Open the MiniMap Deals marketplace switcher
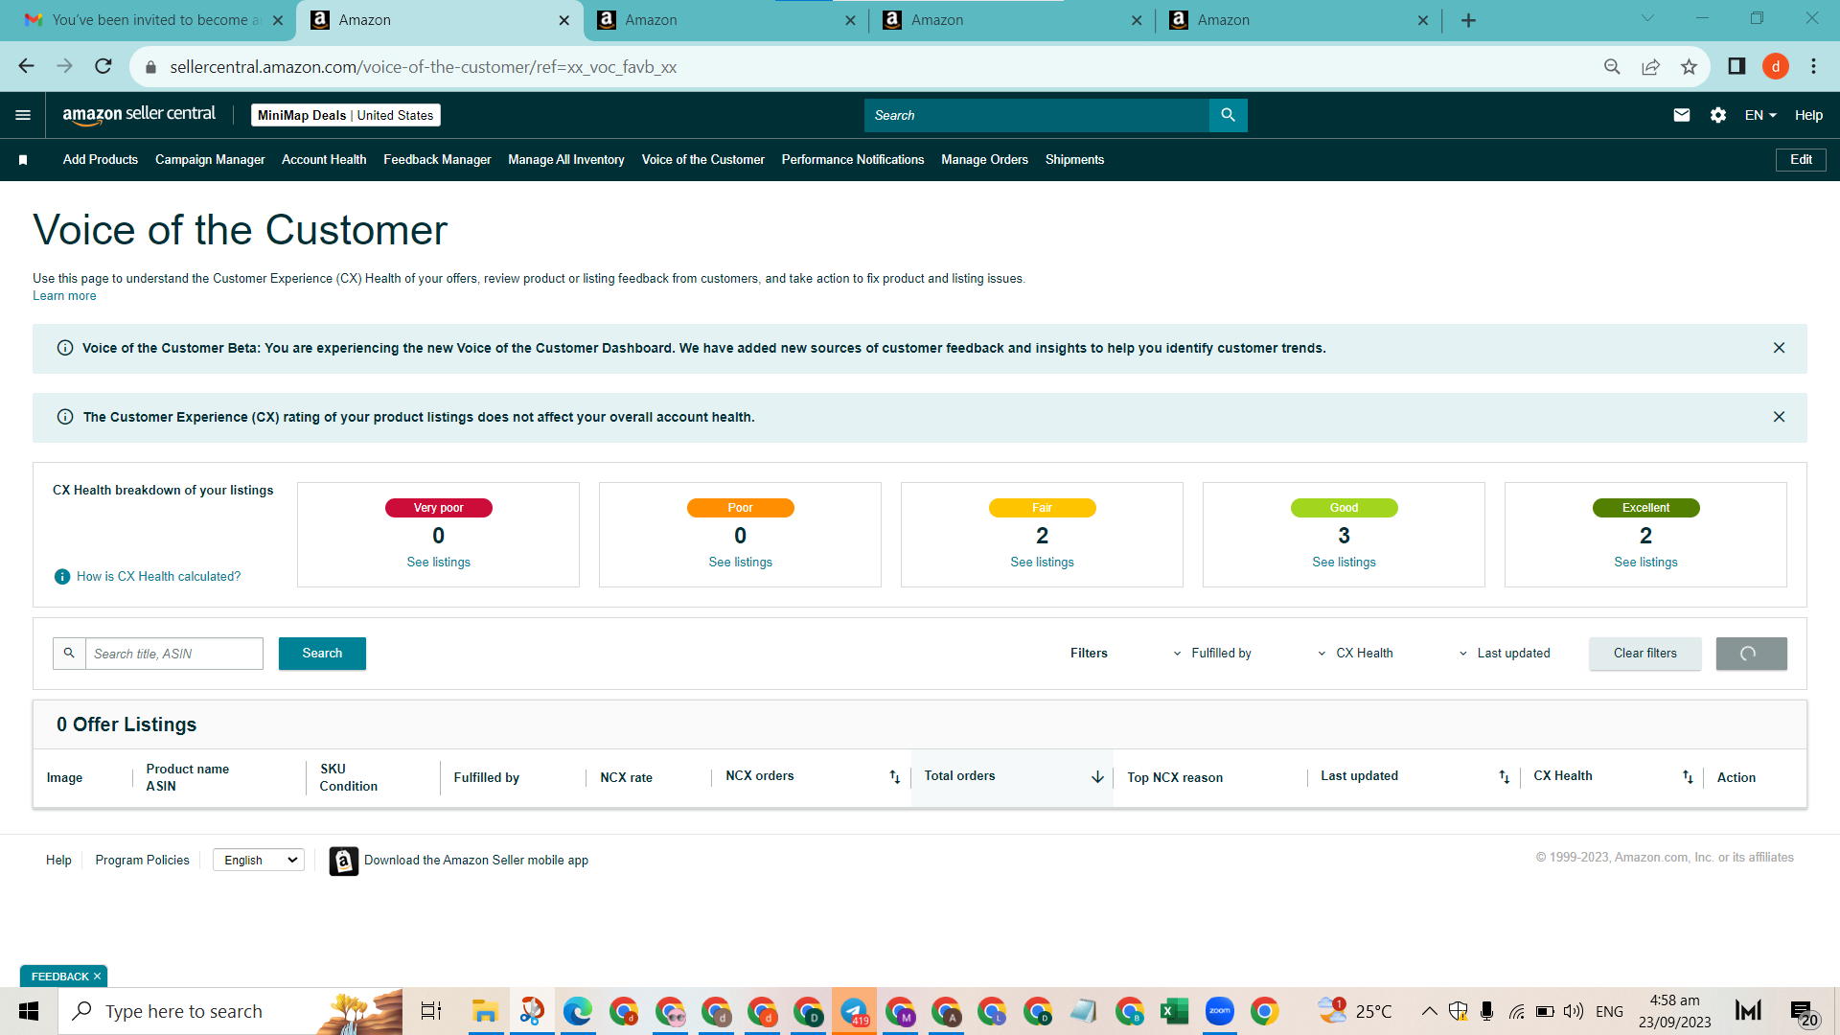The width and height of the screenshot is (1840, 1035). 346,115
